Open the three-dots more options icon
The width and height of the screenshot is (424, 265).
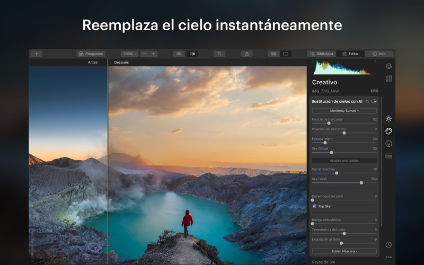pos(388,257)
